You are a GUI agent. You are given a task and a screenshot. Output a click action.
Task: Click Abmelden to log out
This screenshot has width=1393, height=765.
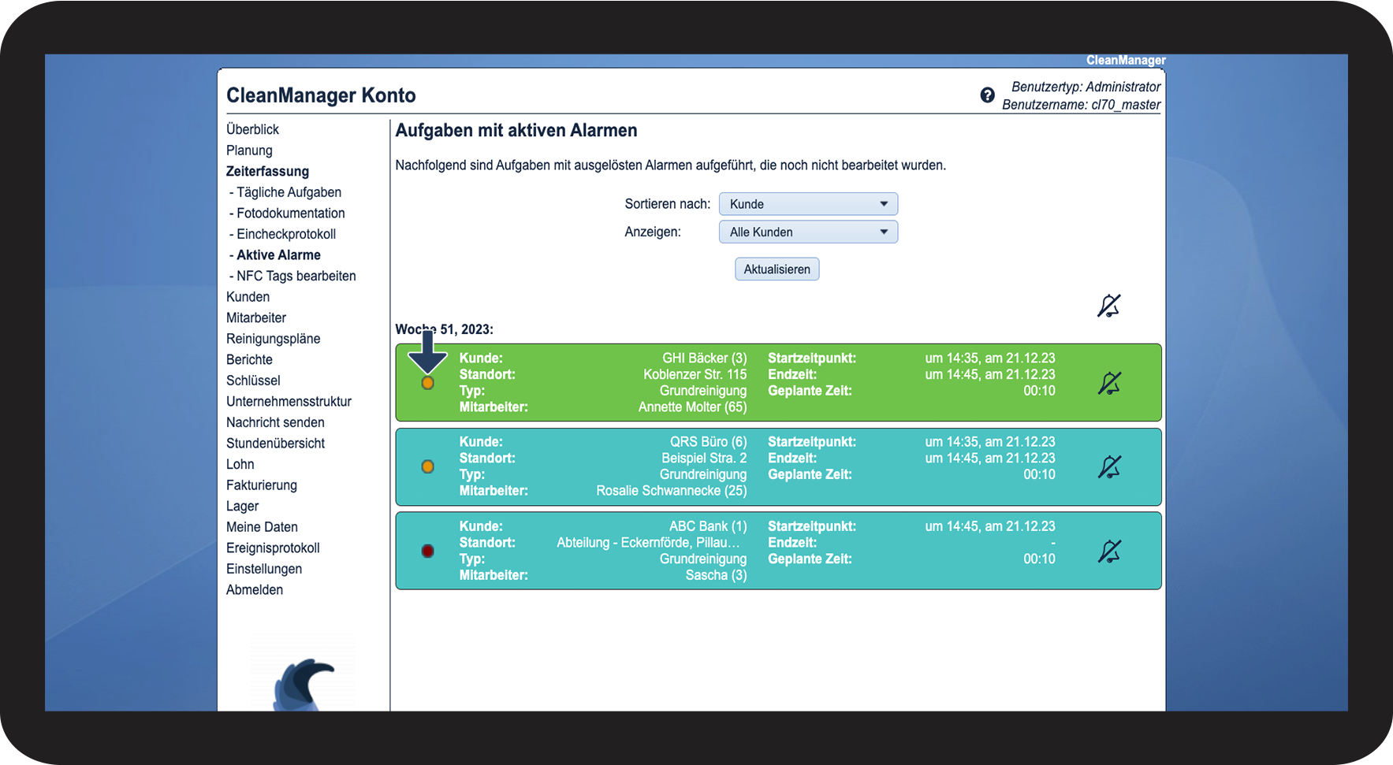(x=254, y=590)
